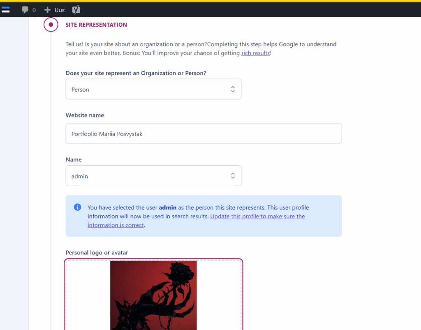Click the Personal logo or avatar label
421x330 pixels.
[x=97, y=252]
